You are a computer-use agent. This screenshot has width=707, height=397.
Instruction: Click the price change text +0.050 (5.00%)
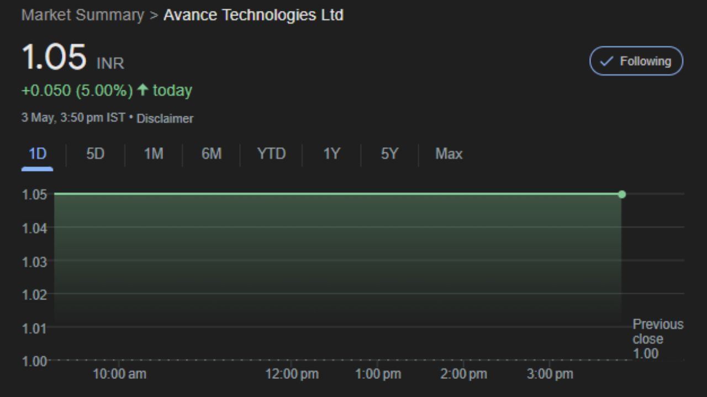(77, 90)
